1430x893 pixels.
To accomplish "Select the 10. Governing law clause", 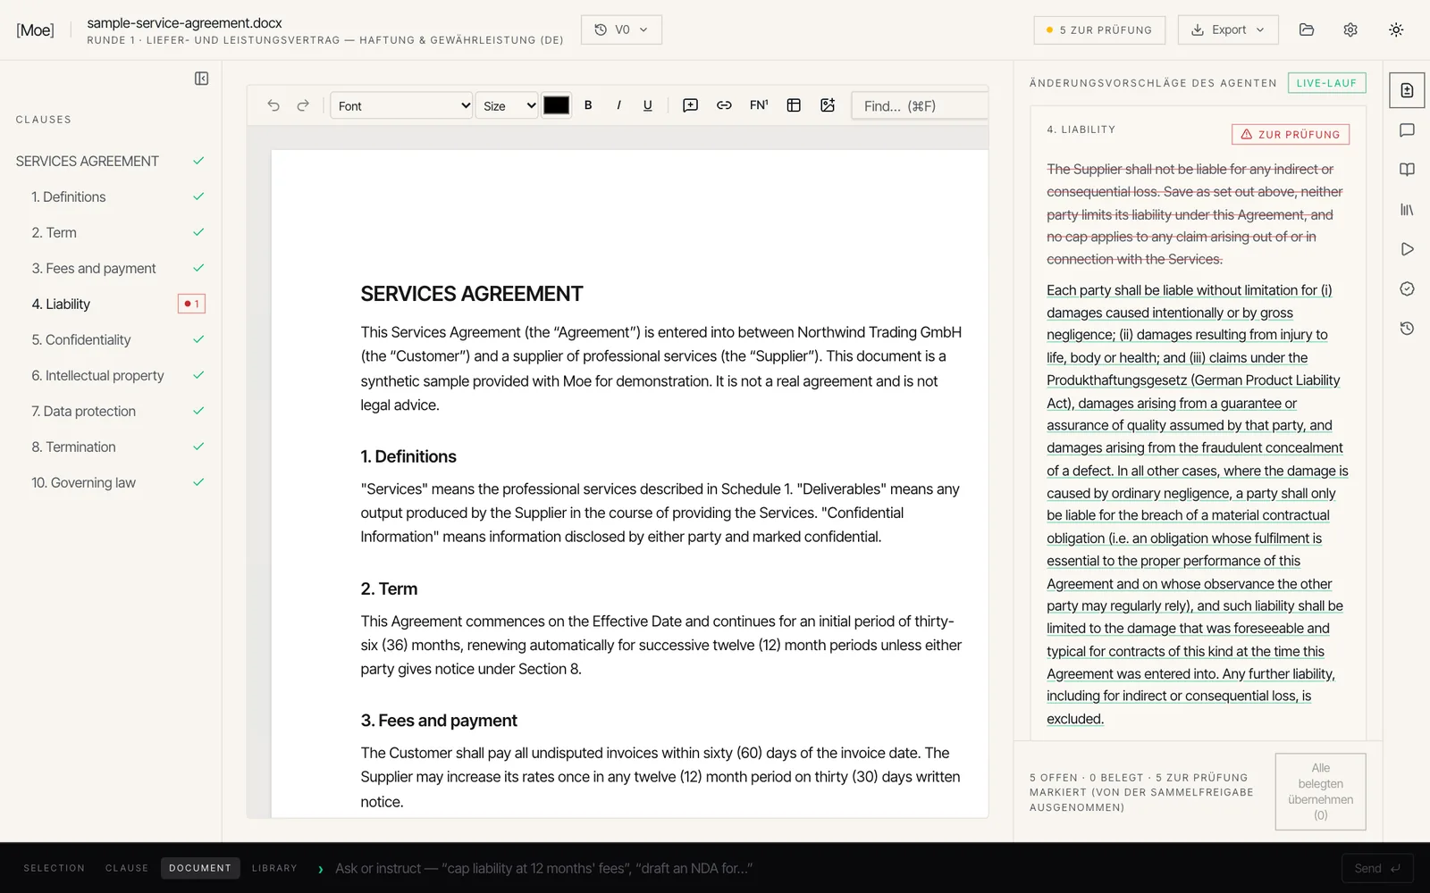I will pyautogui.click(x=111, y=482).
